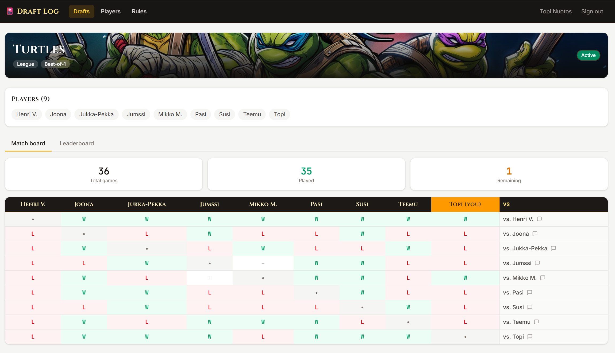
Task: Click Henri V.'s L cell vs. Topi
Action: click(33, 337)
